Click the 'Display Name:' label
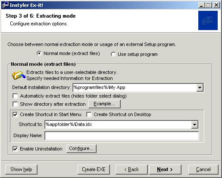222x178 pixels. click(28, 135)
